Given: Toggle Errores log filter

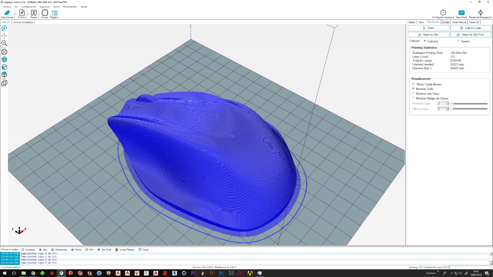Looking at the screenshot, I should tap(72, 250).
